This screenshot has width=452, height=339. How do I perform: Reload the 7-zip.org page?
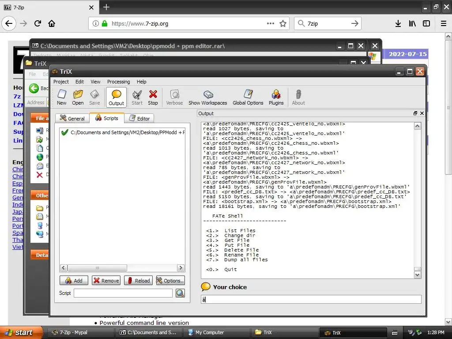click(x=38, y=23)
